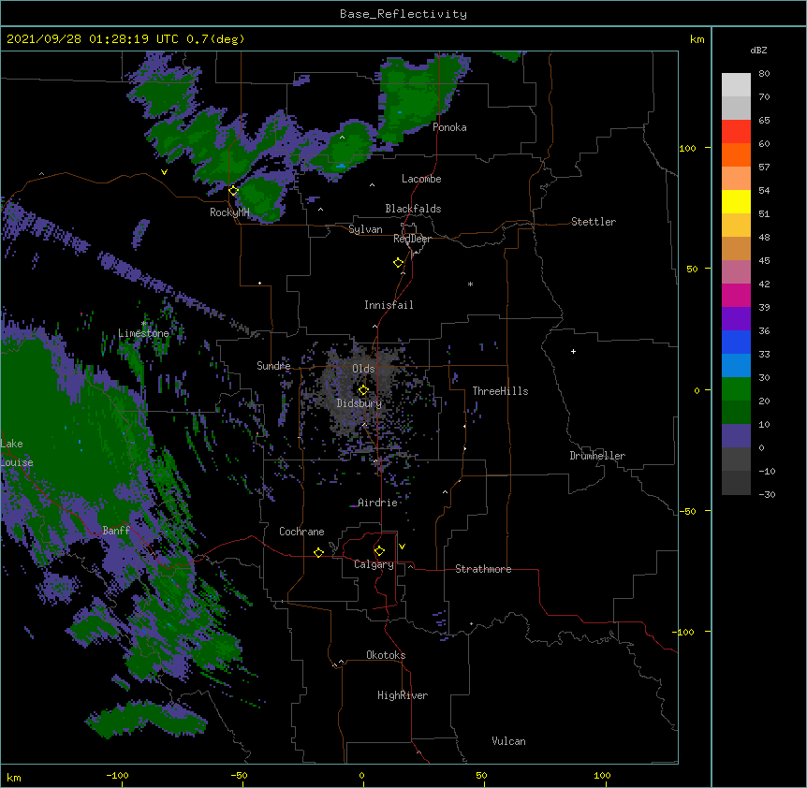The image size is (807, 788).
Task: Select the Lacombe city label
Action: click(421, 179)
